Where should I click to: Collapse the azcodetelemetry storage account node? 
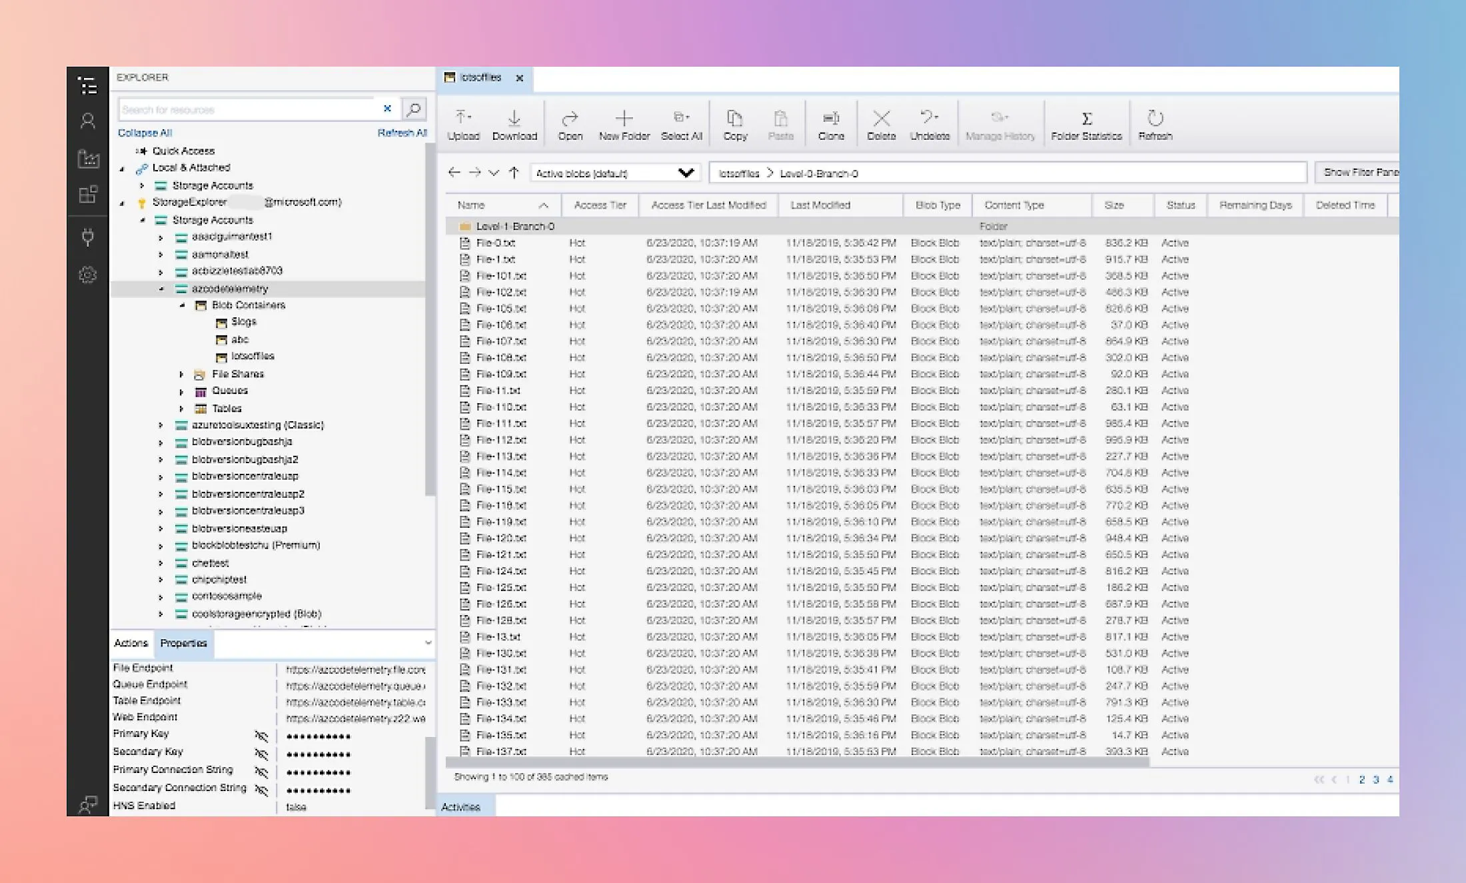tap(161, 289)
